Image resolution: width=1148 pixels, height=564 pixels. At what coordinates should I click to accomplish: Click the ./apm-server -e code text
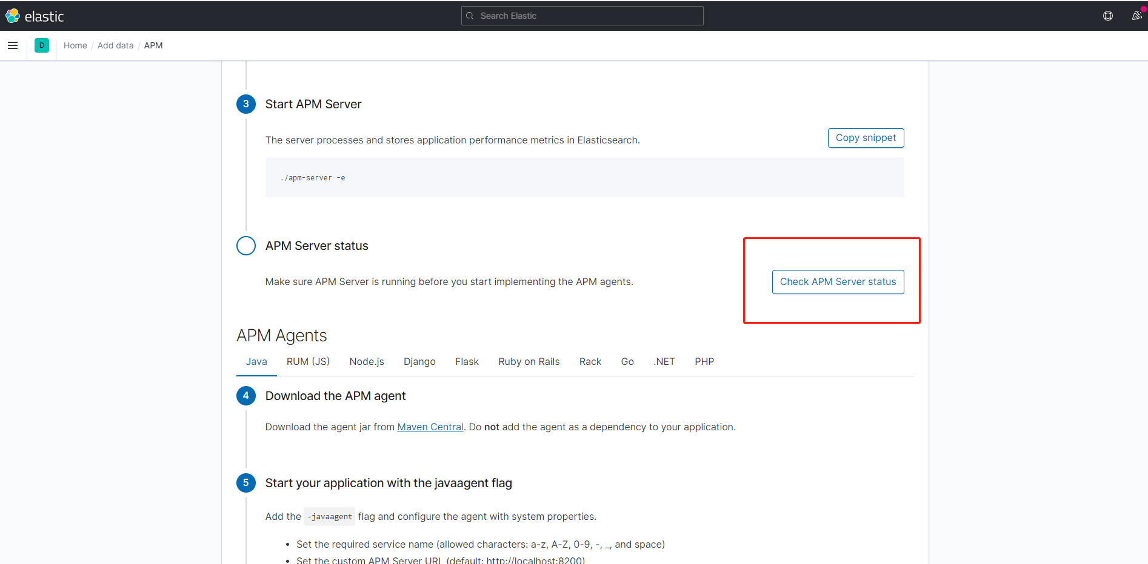(313, 178)
